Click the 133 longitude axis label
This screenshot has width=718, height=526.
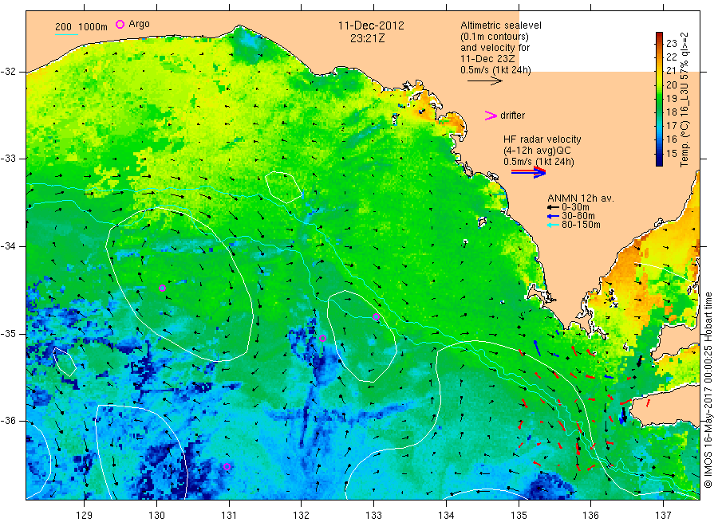(373, 515)
